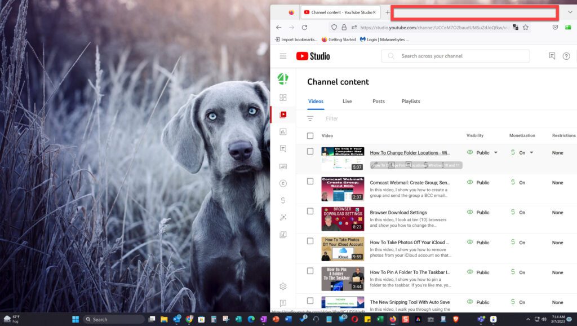Viewport: 577px width, 326px height.
Task: Open How To Change Folder Locations title
Action: (410, 152)
